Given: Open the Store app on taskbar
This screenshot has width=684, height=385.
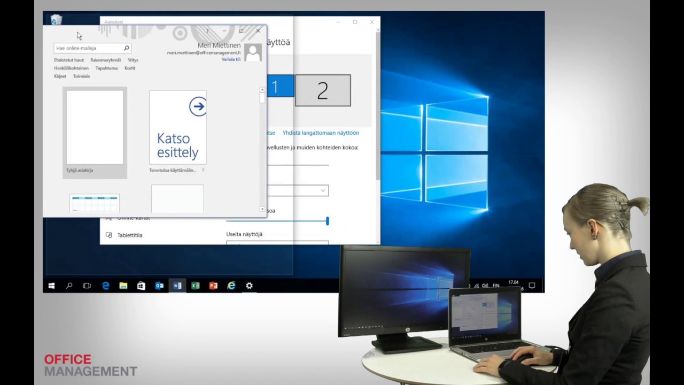Looking at the screenshot, I should pyautogui.click(x=141, y=286).
